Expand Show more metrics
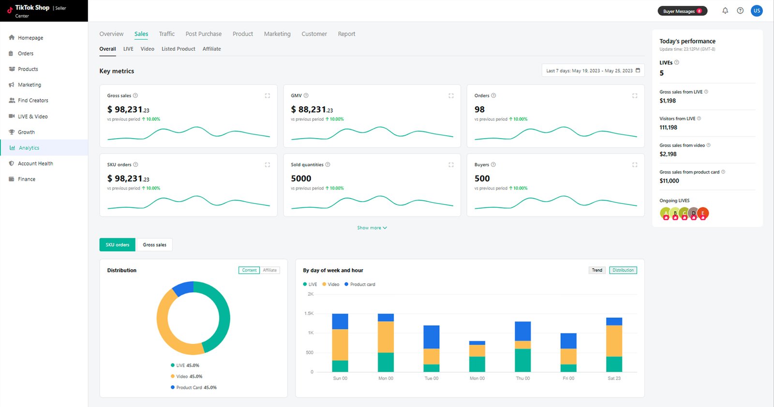This screenshot has width=774, height=407. pos(372,228)
